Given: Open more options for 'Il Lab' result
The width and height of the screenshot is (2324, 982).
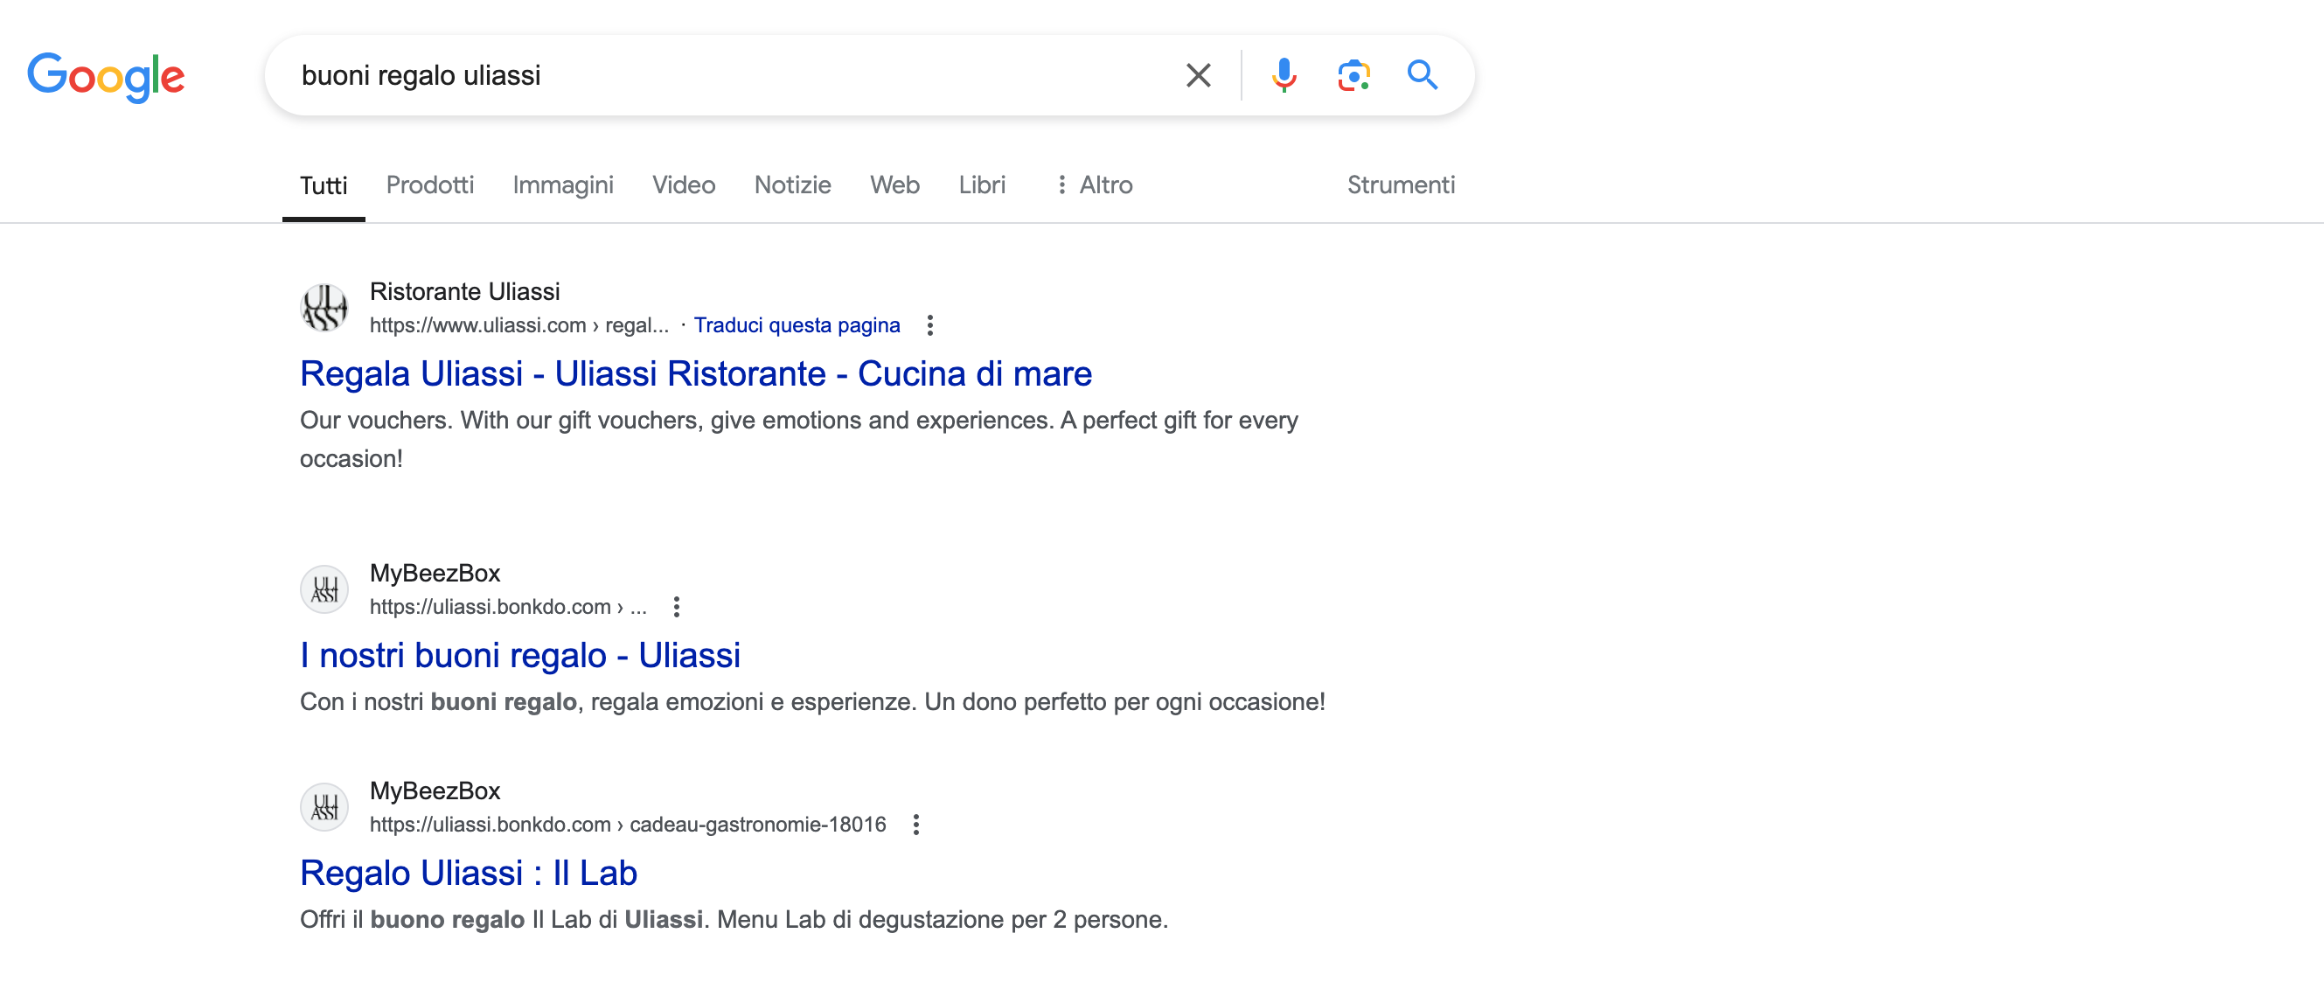Looking at the screenshot, I should [915, 824].
